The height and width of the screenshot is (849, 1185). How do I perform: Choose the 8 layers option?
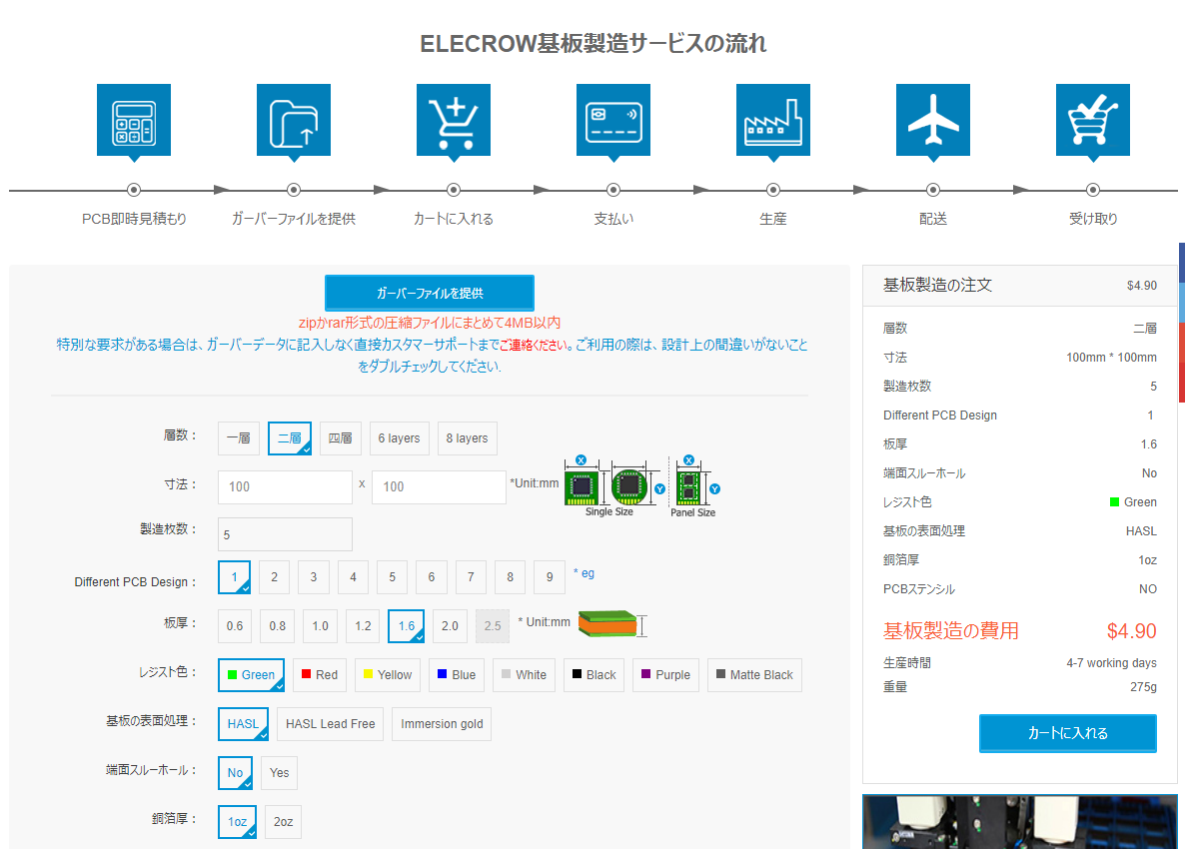point(467,438)
